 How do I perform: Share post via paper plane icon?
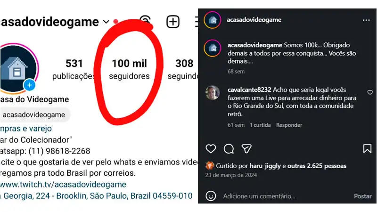pyautogui.click(x=246, y=149)
